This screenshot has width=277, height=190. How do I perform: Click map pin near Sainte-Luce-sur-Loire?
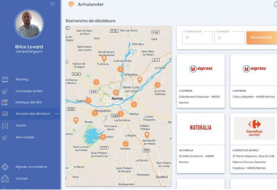point(140,80)
